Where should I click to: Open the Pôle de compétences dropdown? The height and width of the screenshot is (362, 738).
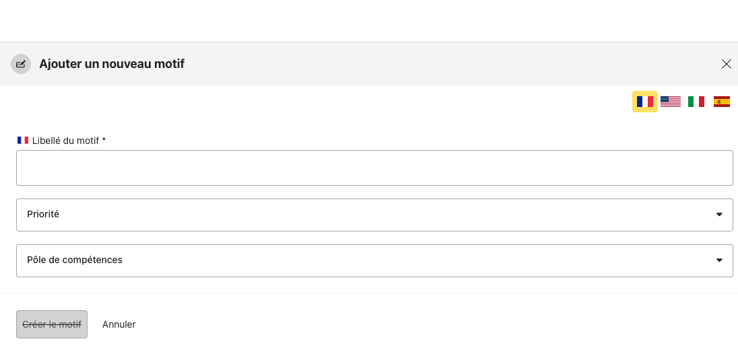[374, 260]
